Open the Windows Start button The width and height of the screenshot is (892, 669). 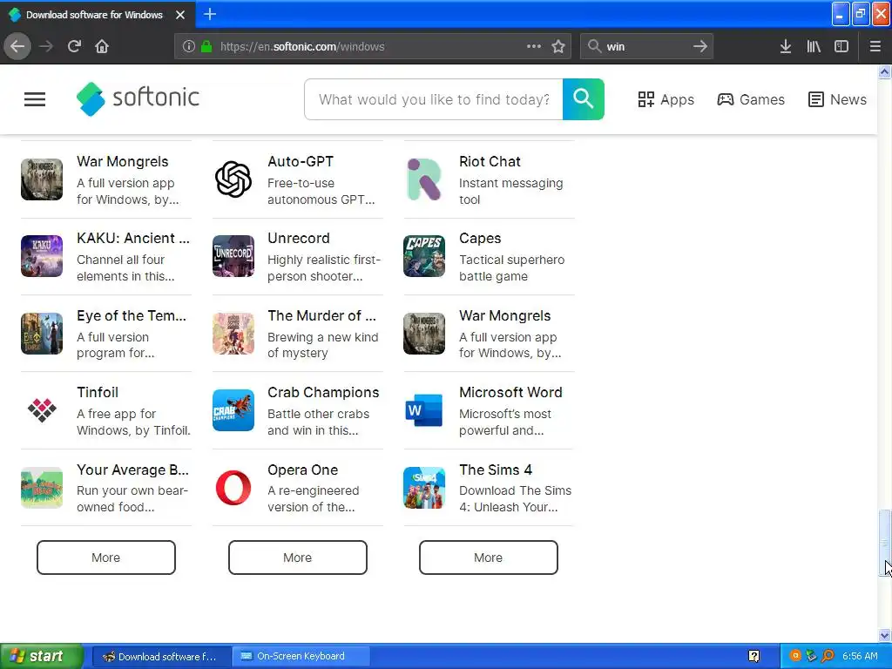point(42,657)
